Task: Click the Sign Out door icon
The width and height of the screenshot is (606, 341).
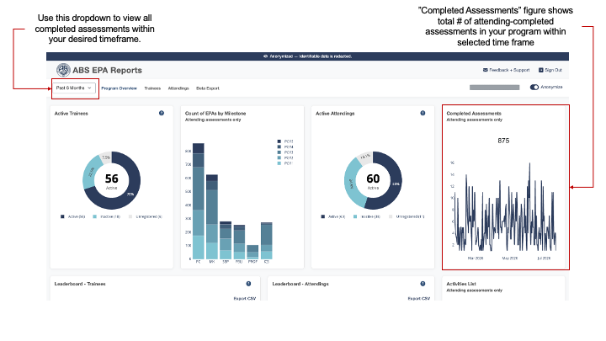Action: click(x=541, y=70)
